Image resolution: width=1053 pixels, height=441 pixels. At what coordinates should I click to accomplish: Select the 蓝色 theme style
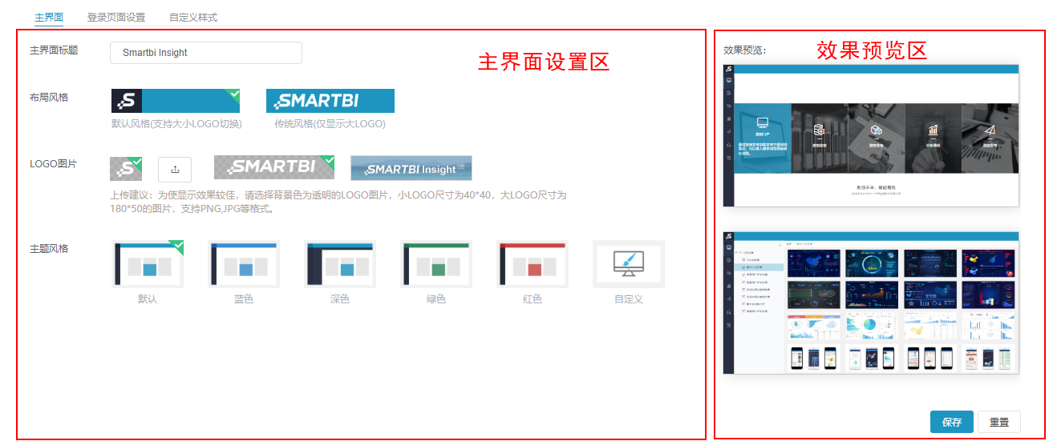[244, 264]
